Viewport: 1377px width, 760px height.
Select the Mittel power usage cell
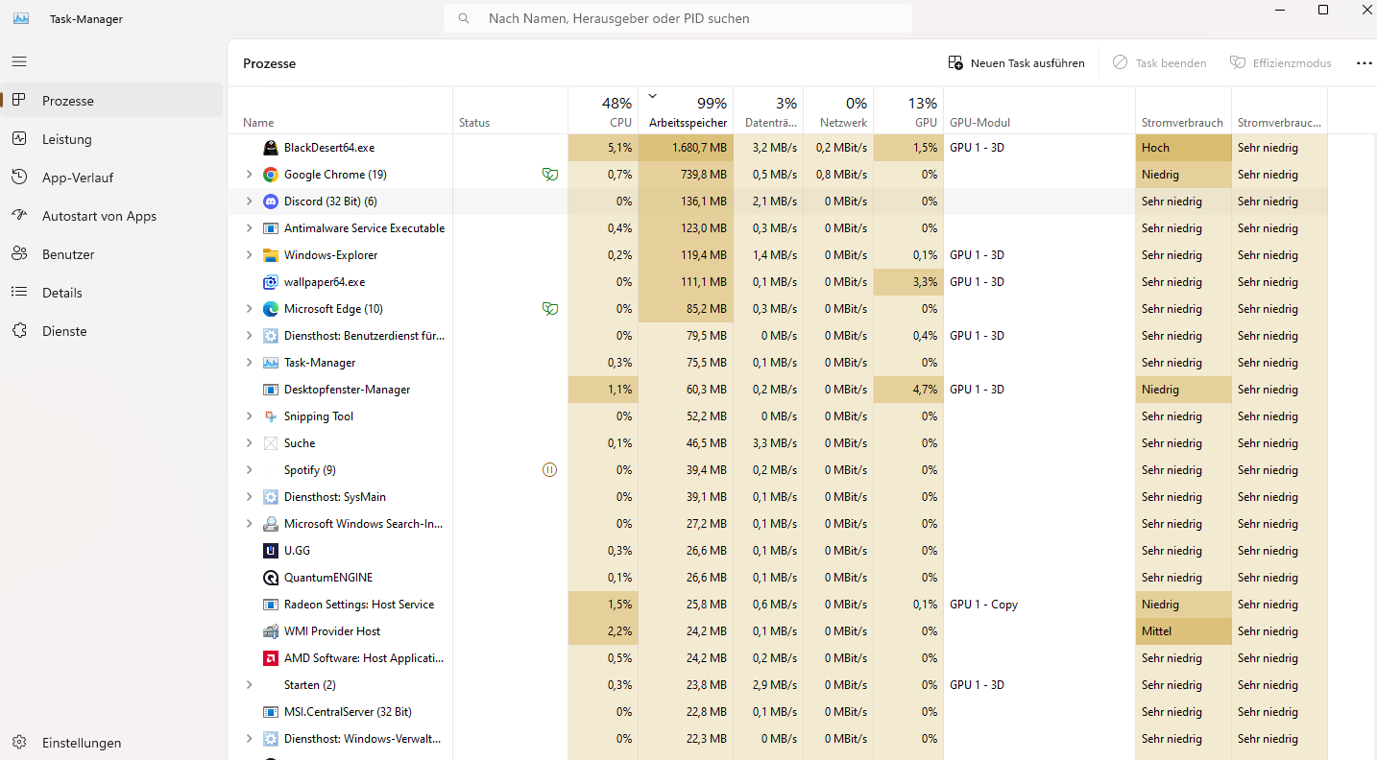(x=1183, y=631)
